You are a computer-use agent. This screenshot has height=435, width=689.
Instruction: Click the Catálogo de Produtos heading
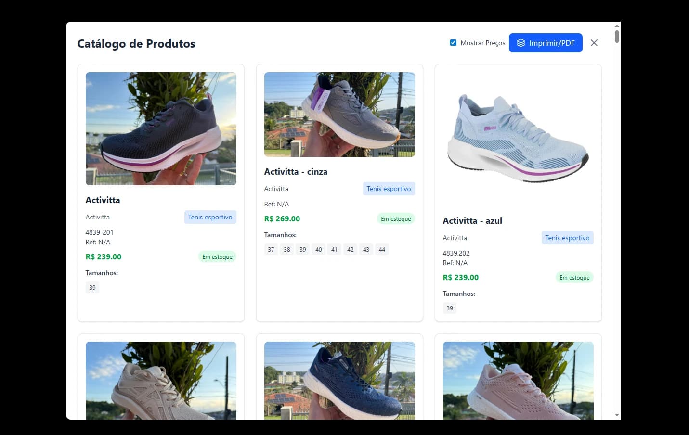pyautogui.click(x=136, y=44)
